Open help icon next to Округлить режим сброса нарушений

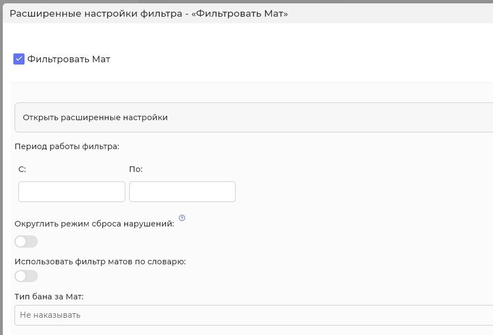tap(182, 218)
